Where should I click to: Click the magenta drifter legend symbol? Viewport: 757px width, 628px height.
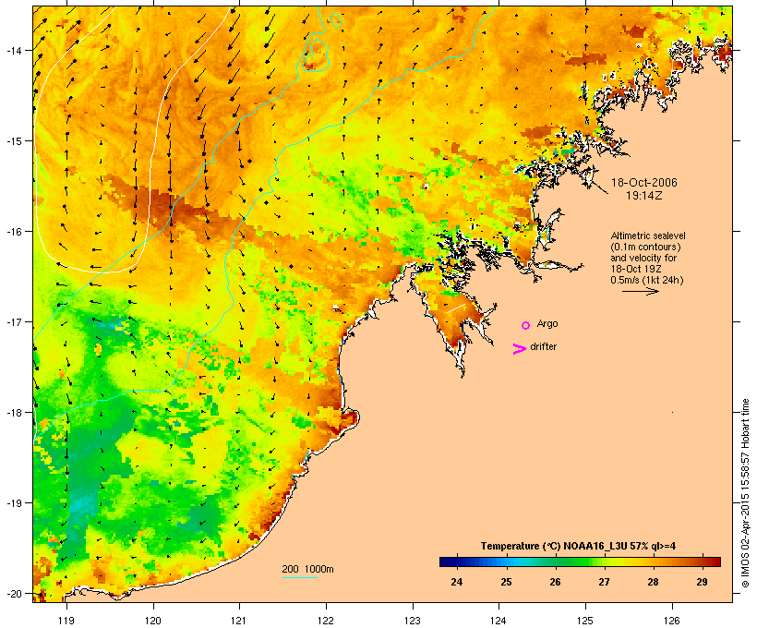[520, 349]
